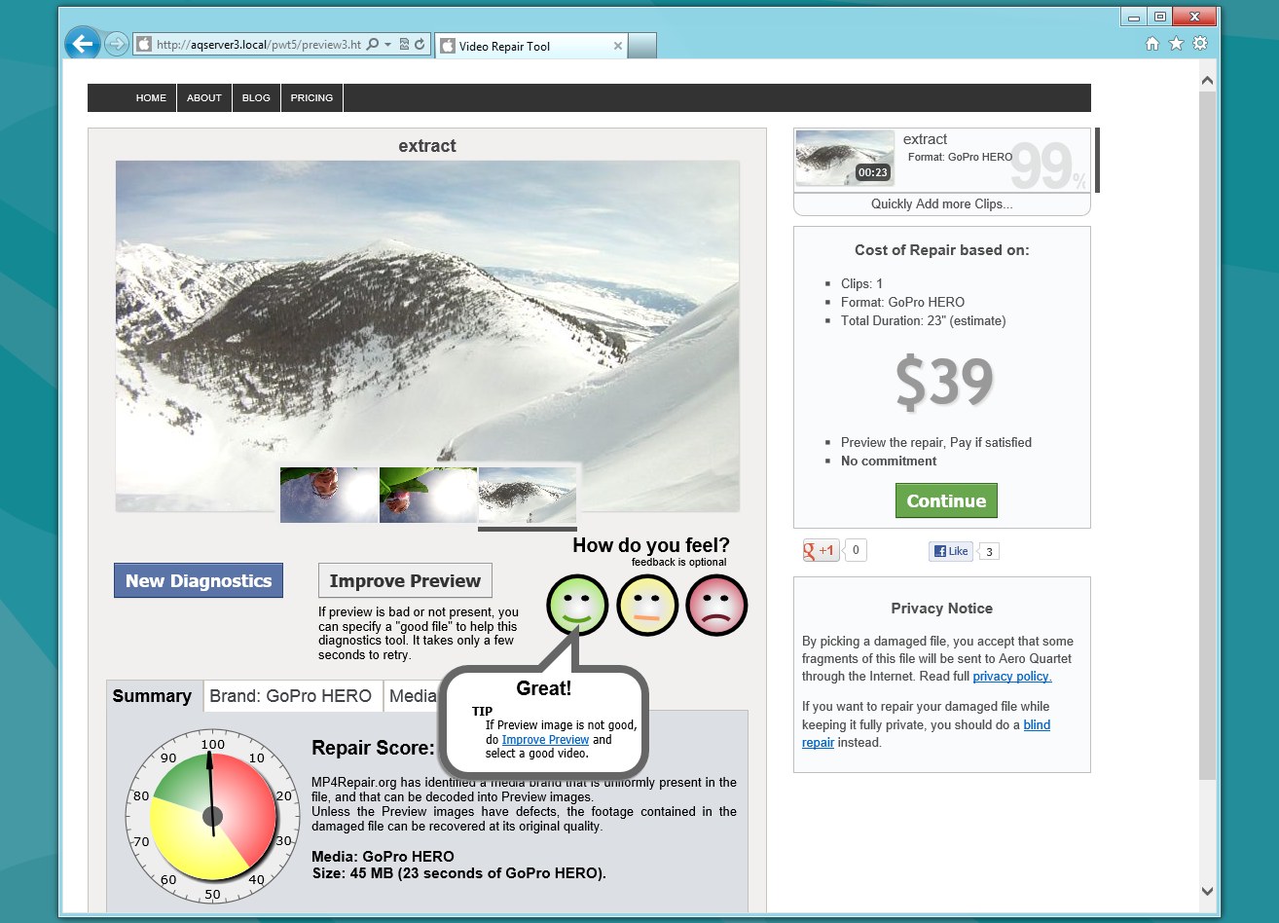Click the search magnifier in address bar
This screenshot has width=1279, height=923.
(372, 45)
